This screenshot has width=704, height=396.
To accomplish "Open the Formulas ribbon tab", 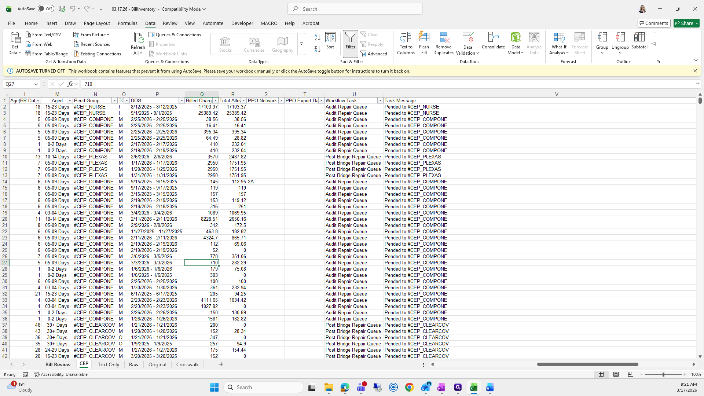I will [x=128, y=23].
